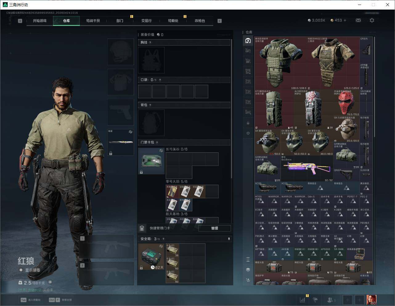
Task: Select primary weapon slot 1
Action: coord(107,247)
